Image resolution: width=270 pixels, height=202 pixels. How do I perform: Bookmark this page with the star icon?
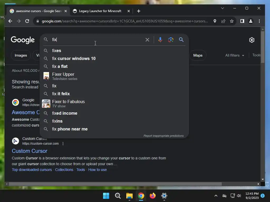pyautogui.click(x=232, y=21)
